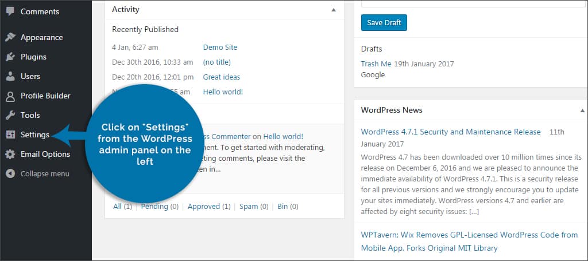Open WPTavern Wix Removes GPL-Licensed Code article
This screenshot has width=588, height=261.
coord(469,242)
